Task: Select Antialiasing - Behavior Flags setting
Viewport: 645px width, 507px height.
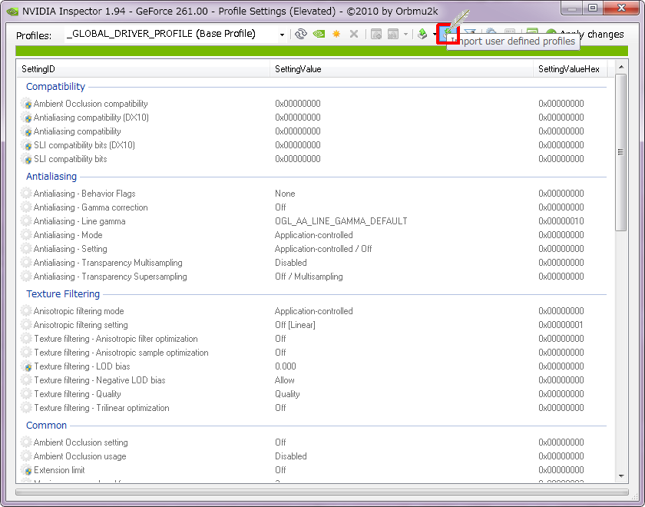Action: coord(84,194)
